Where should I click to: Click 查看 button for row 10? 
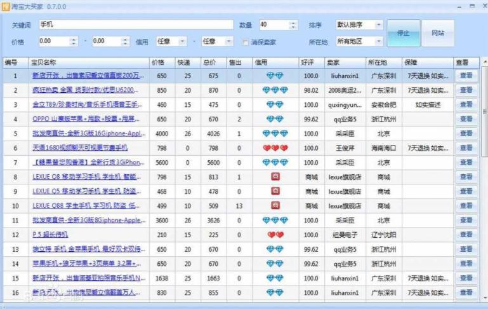click(466, 206)
